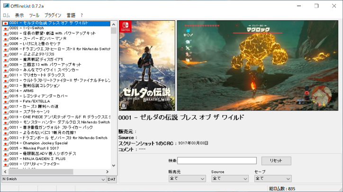Expand the セーブ filter dropdown
Viewport: 343px width, 192px height.
[x=273, y=178]
